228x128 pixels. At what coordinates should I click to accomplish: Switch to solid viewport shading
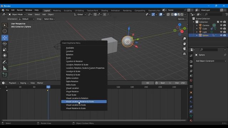click(x=176, y=15)
